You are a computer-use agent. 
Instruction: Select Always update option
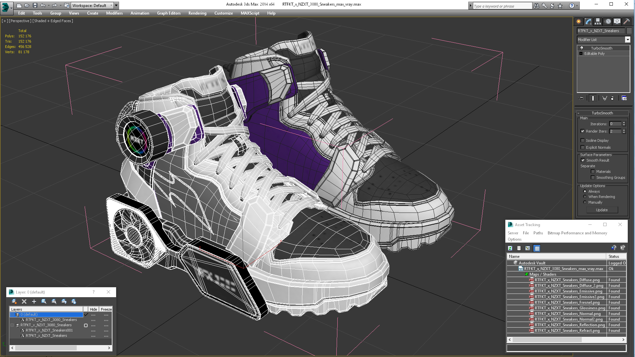click(x=585, y=191)
